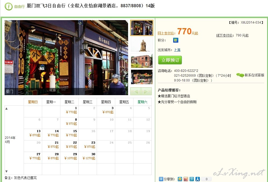The image size is (268, 182).
Task: Click phone number 400-820-6222*2
Action: (186, 70)
